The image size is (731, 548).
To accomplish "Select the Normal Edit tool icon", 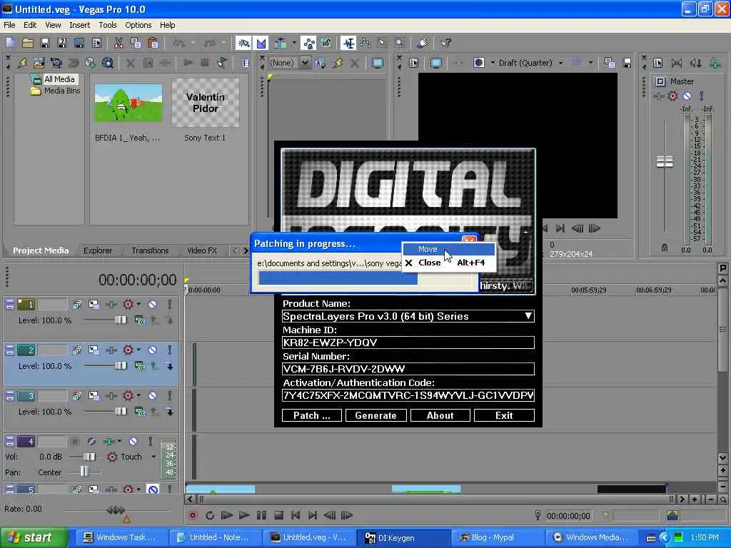I will [348, 43].
